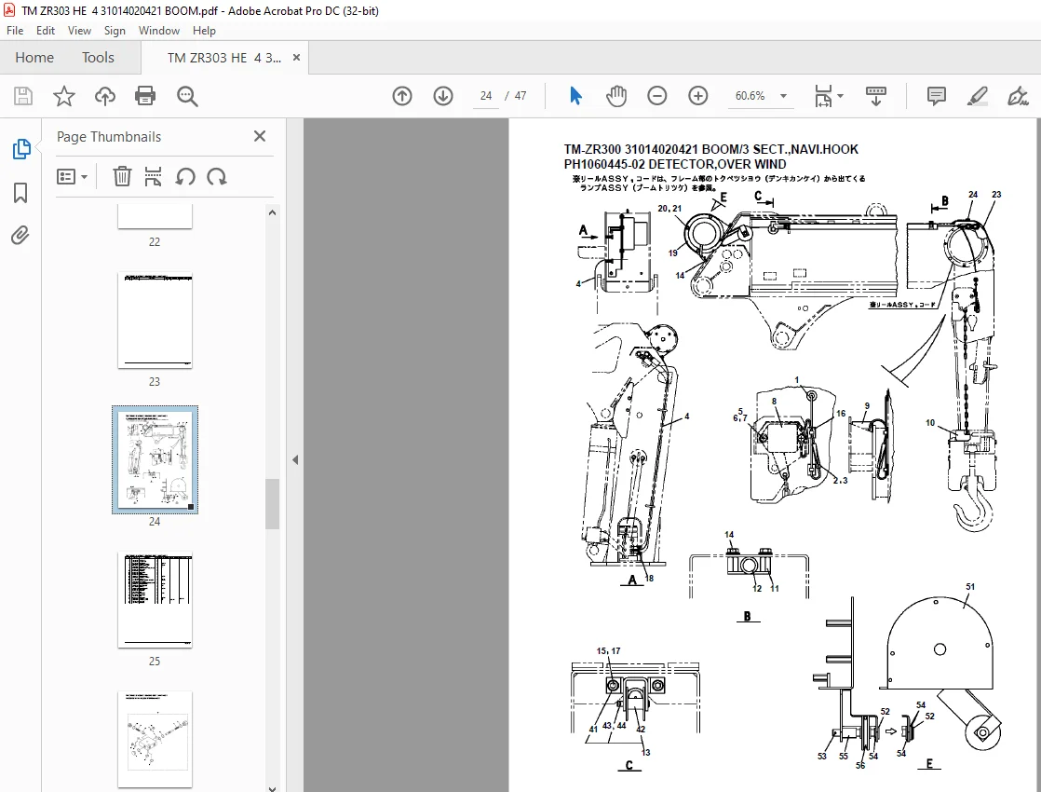Click the thumbnails scroll down arrow
1041x792 pixels.
coord(272,787)
